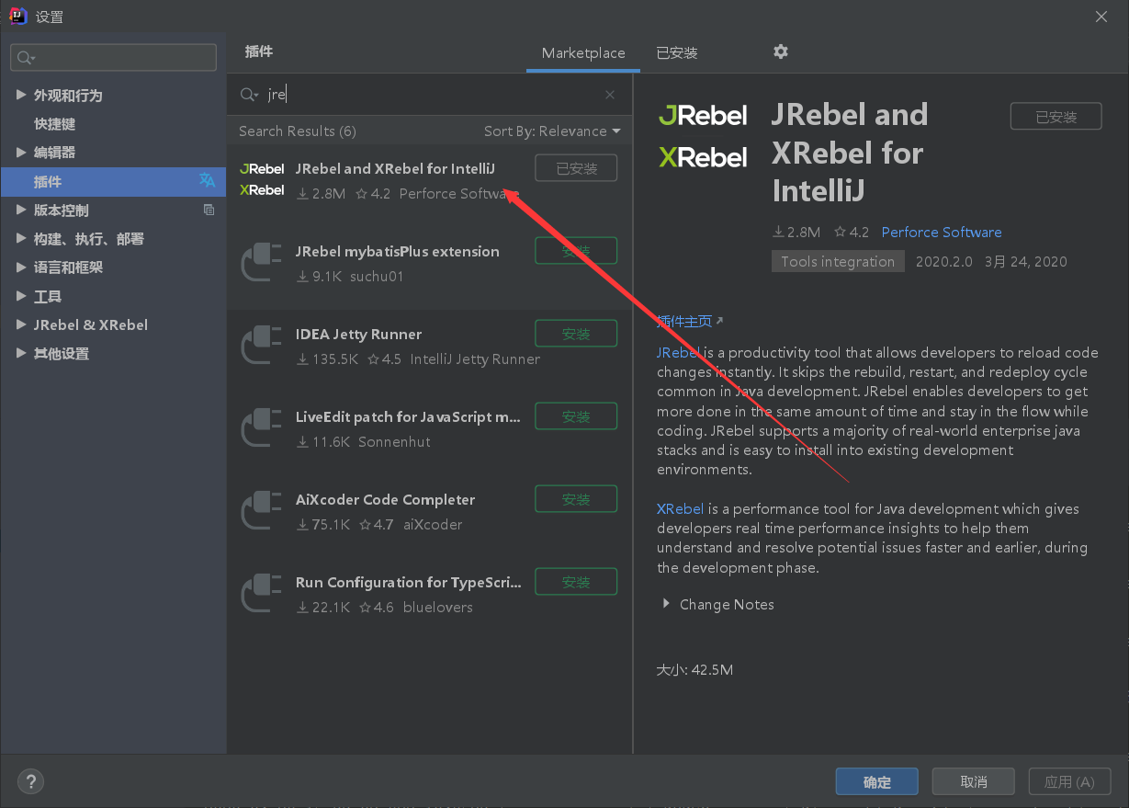Click the copy icon beside 版本控制
This screenshot has height=808, width=1129.
click(x=209, y=210)
